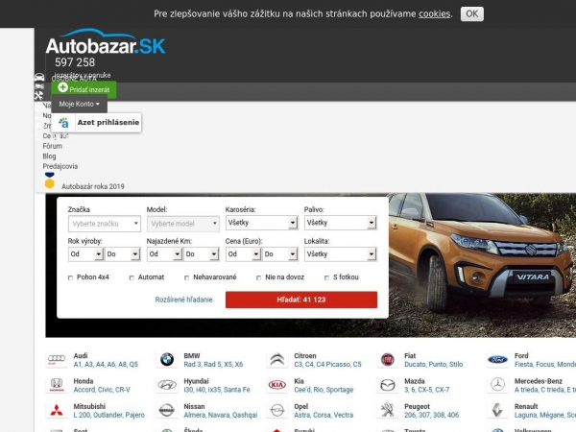This screenshot has width=576, height=432.
Task: Open the Lokalita dropdown
Action: [x=341, y=254]
